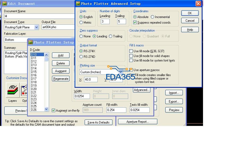Click D-Code list scroll down arrow
Screen dimensions: 242x145
coord(46,109)
